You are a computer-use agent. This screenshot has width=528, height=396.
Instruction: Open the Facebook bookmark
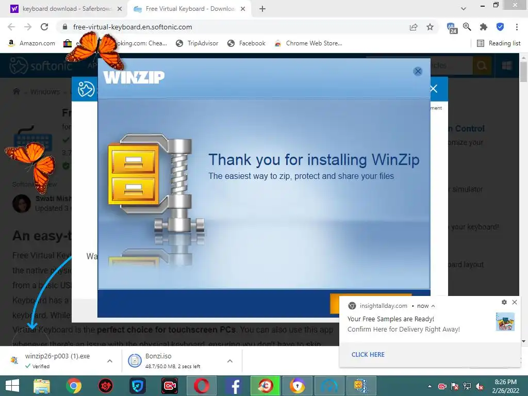[x=246, y=43]
